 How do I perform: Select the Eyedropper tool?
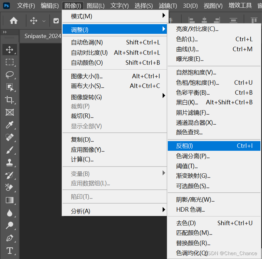pyautogui.click(x=10, y=125)
